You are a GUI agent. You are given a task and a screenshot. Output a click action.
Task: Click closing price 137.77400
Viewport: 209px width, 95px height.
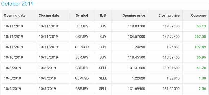(x=171, y=37)
